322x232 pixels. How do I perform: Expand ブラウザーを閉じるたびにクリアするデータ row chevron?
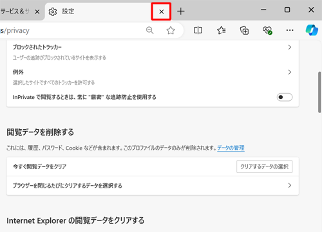point(290,185)
